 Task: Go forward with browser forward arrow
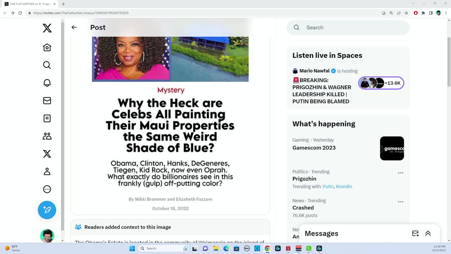click(13, 13)
